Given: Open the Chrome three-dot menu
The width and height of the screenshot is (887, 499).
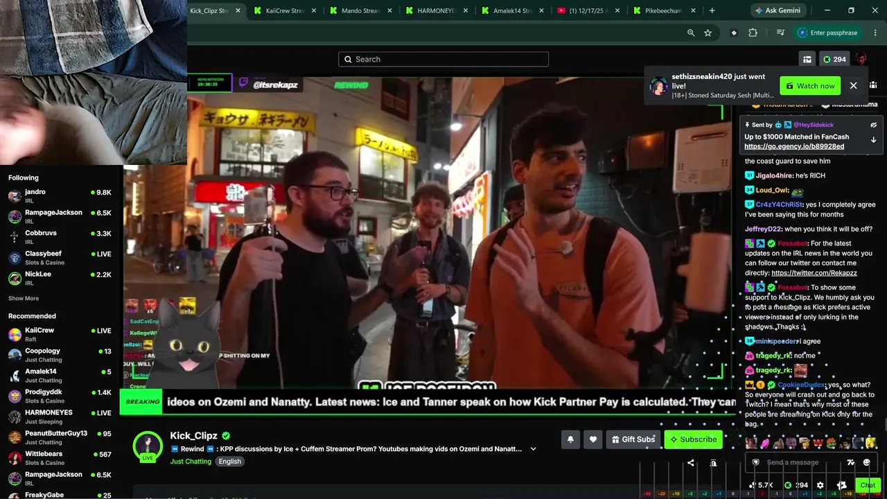Looking at the screenshot, I should coord(875,33).
